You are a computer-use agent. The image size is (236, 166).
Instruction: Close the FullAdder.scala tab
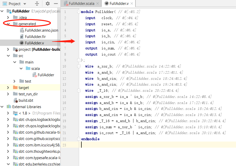click(x=97, y=4)
